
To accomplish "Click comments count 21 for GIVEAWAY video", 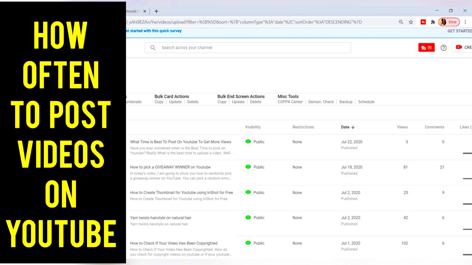I will (x=442, y=167).
